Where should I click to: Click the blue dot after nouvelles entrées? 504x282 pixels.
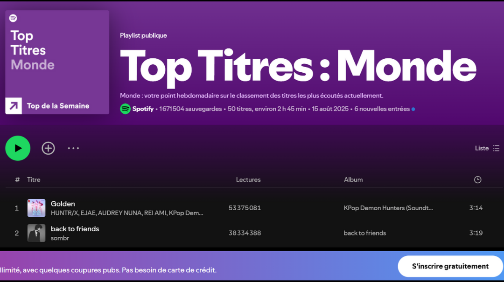(413, 109)
